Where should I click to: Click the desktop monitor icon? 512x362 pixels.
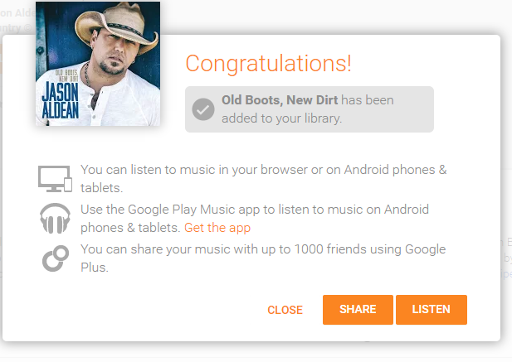click(x=51, y=178)
